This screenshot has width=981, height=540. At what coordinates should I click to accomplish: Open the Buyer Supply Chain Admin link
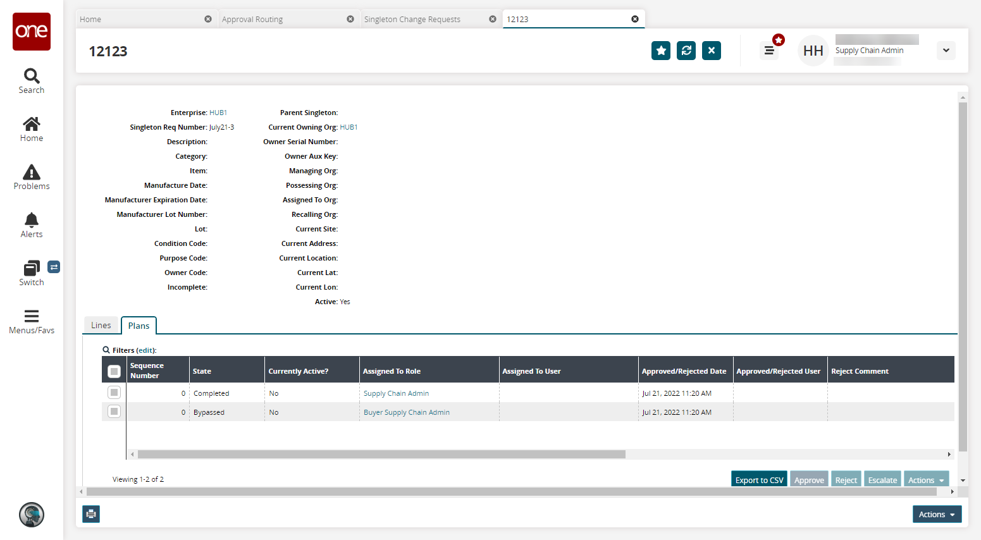pos(407,412)
